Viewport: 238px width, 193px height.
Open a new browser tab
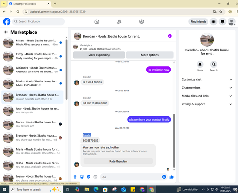(55, 4)
